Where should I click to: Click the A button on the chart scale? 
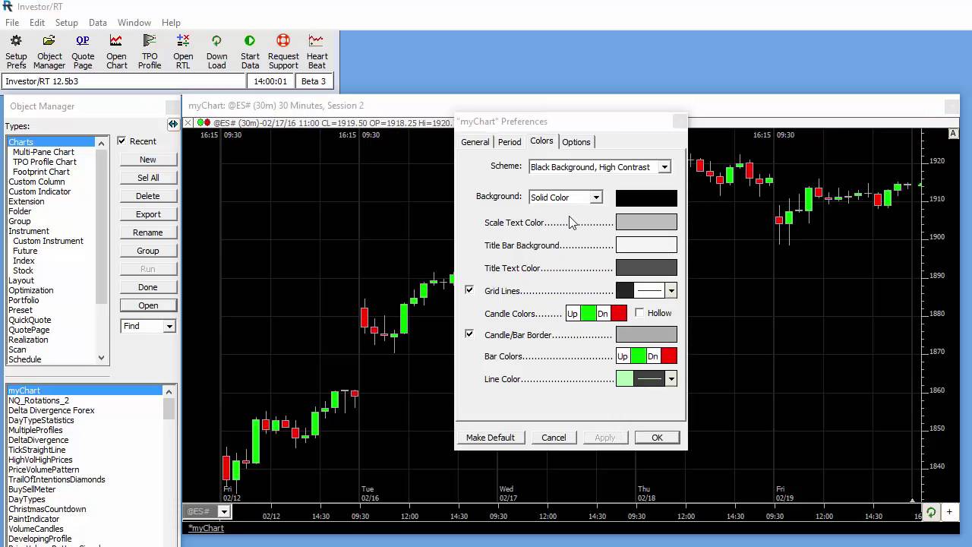pyautogui.click(x=953, y=134)
